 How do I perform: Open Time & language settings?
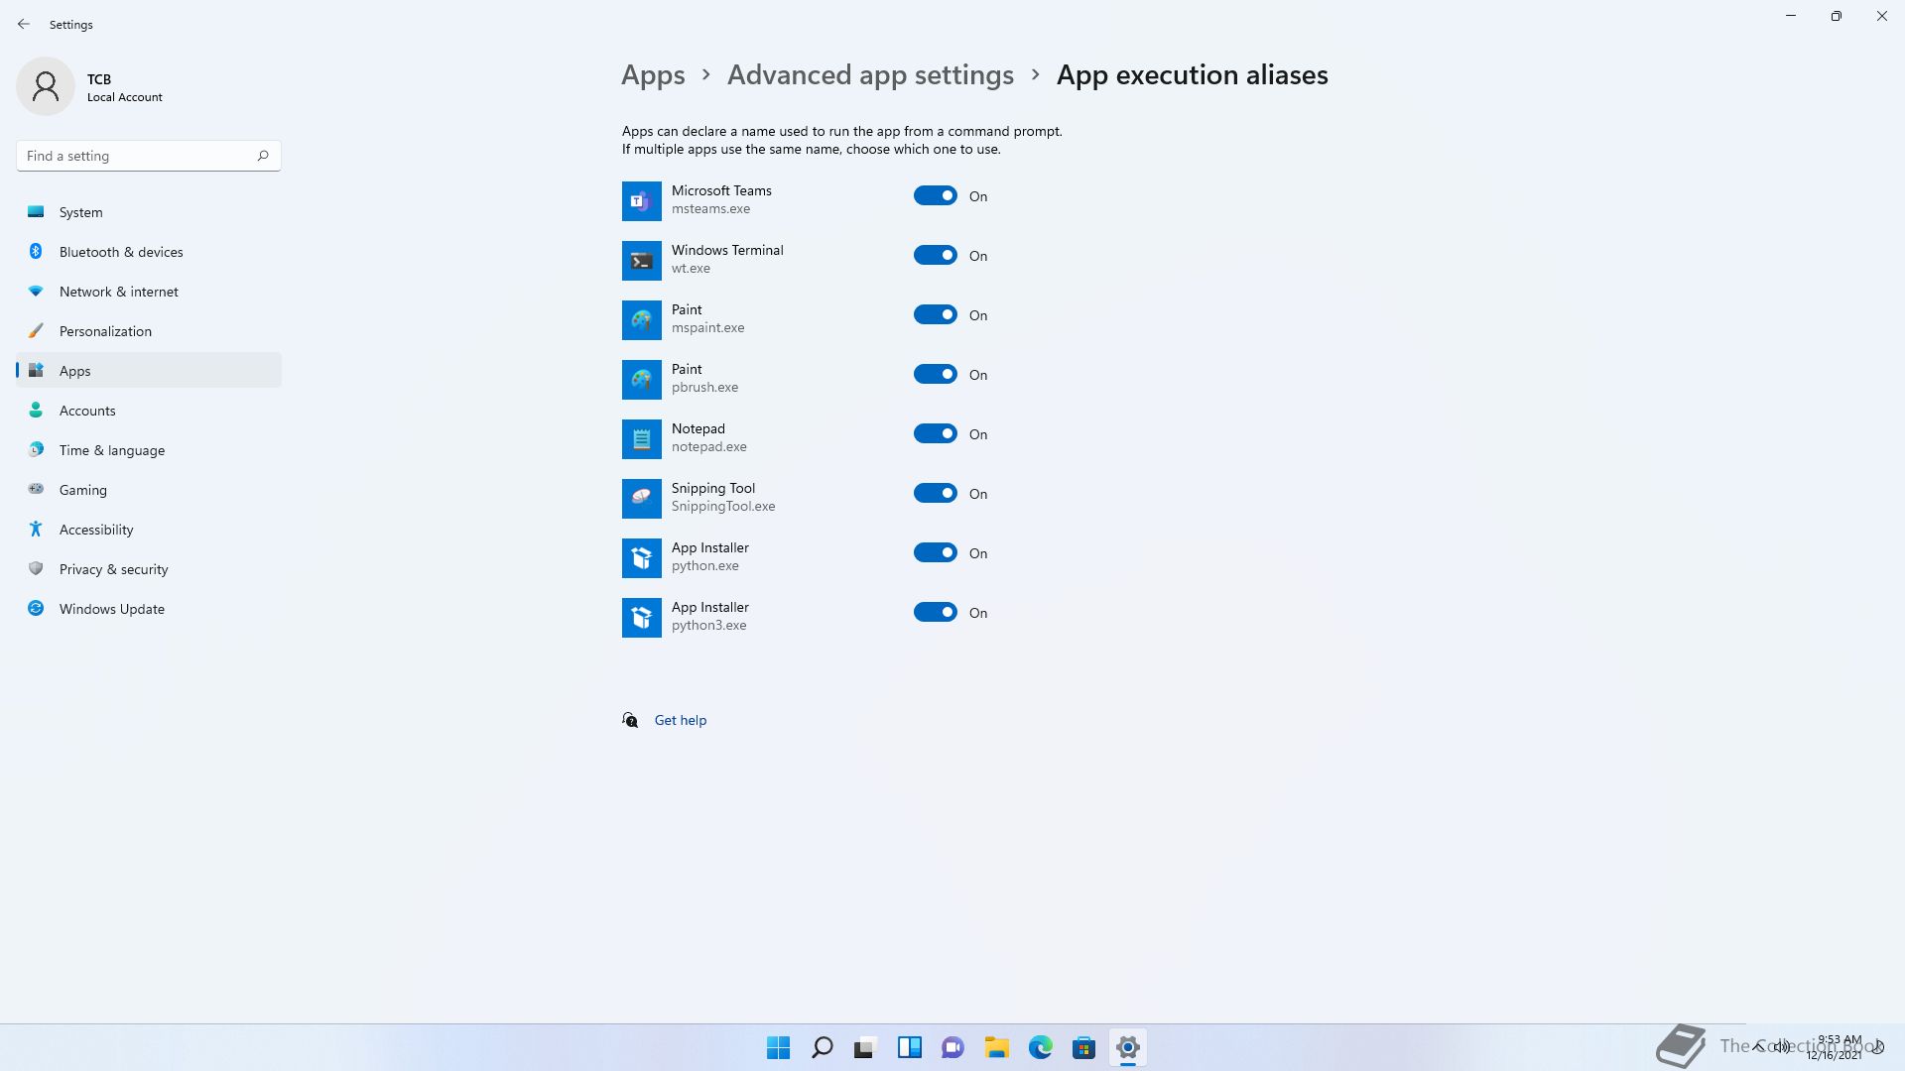[x=149, y=450]
